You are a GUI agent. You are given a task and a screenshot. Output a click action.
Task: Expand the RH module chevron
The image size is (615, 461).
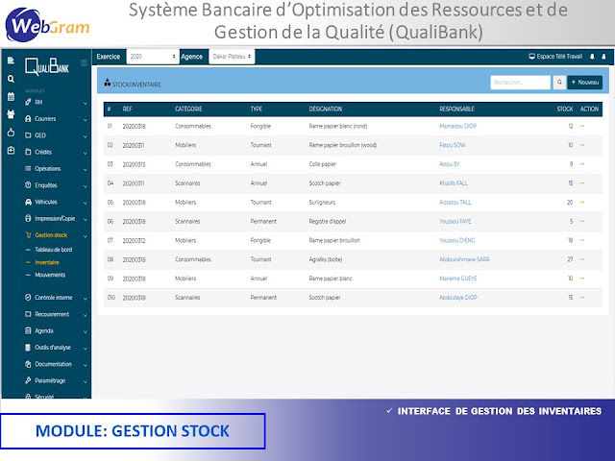[x=86, y=103]
